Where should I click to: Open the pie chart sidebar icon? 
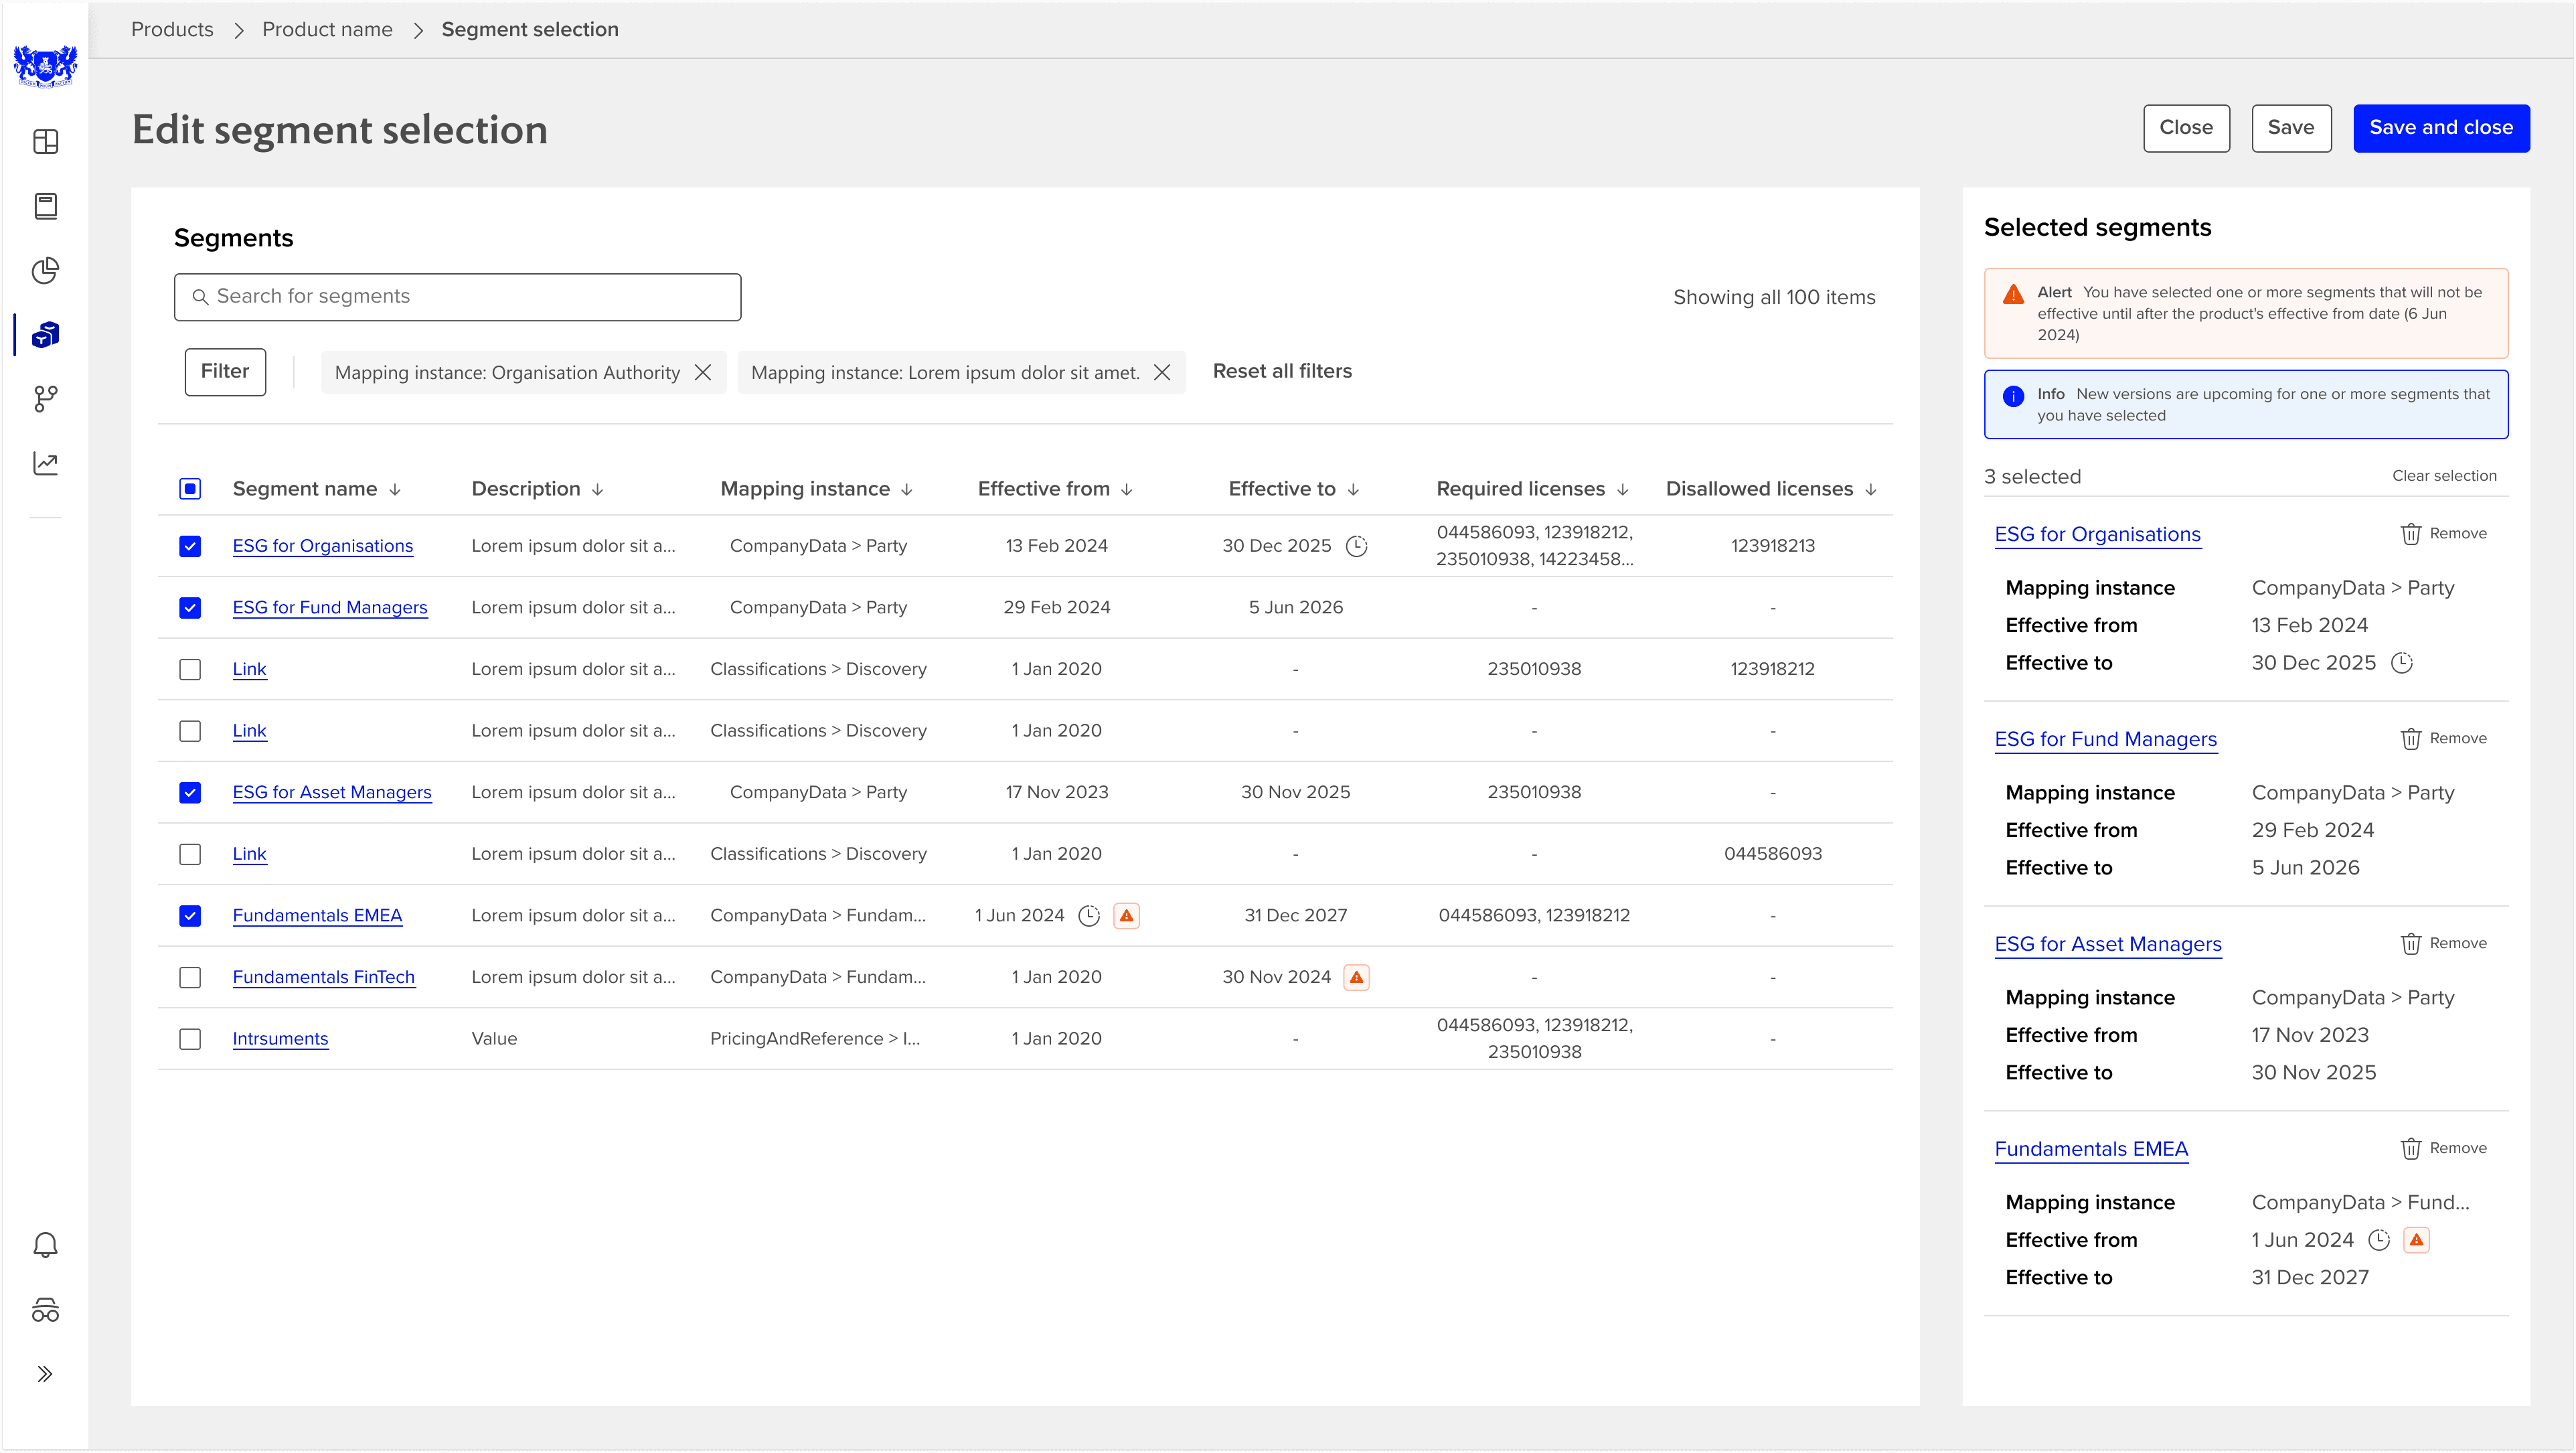(46, 270)
